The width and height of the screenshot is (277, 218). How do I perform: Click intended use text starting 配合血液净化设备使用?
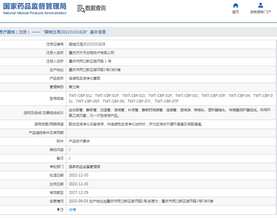[136, 124]
